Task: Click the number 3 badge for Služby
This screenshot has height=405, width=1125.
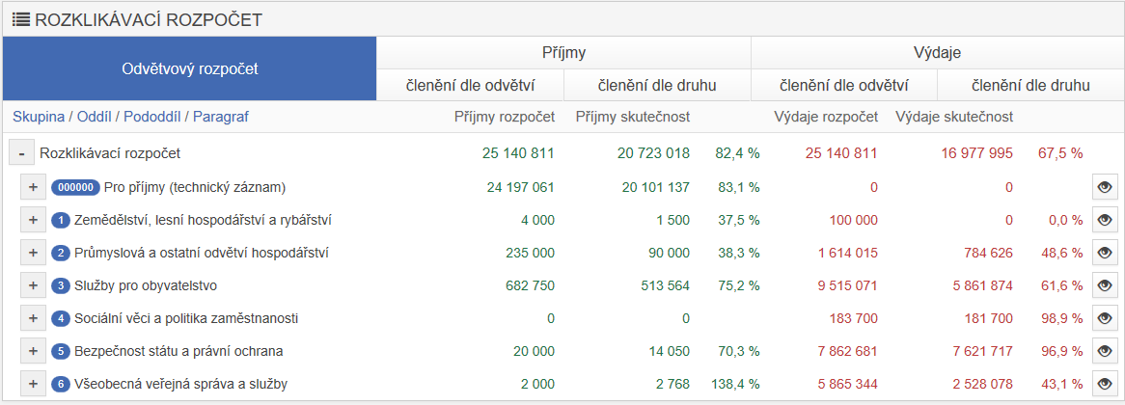Action: 60,286
